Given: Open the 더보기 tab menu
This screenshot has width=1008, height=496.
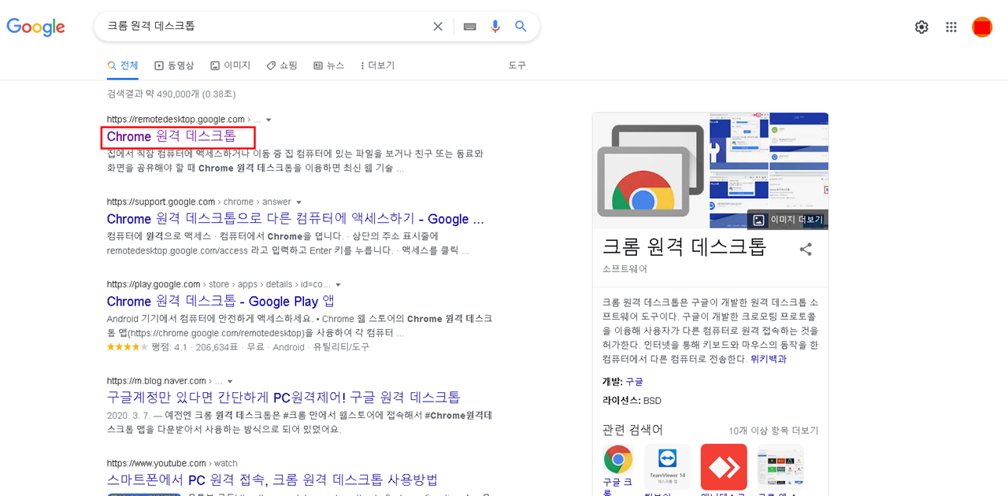Looking at the screenshot, I should click(377, 65).
